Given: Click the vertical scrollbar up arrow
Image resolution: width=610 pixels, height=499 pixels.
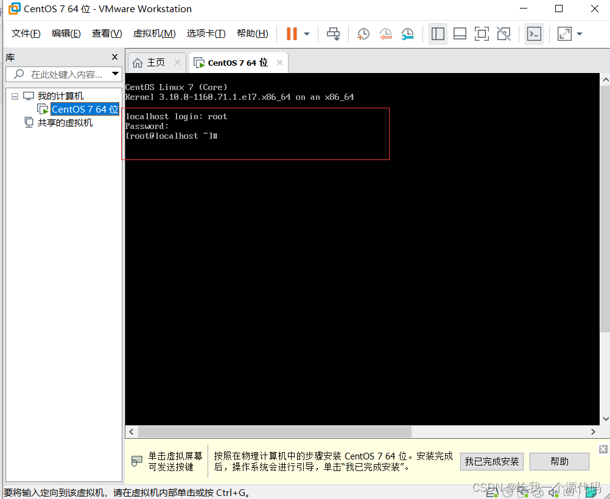Looking at the screenshot, I should click(605, 80).
